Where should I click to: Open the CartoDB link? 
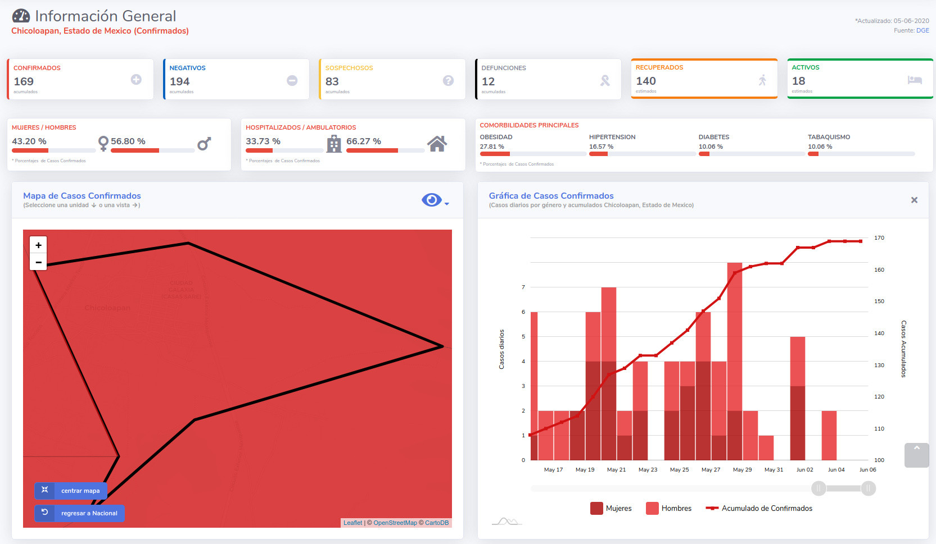[x=437, y=523]
